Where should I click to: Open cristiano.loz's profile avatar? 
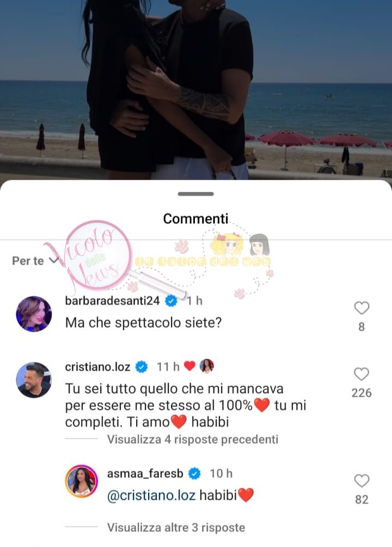(34, 380)
